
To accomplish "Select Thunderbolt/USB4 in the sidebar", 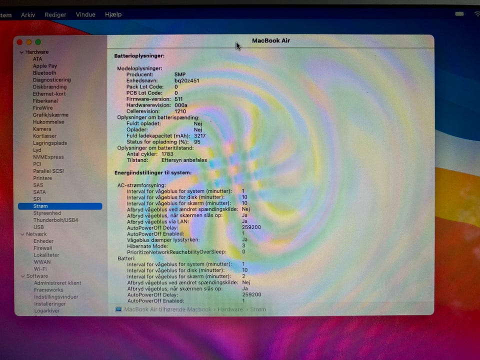I will click(55, 220).
